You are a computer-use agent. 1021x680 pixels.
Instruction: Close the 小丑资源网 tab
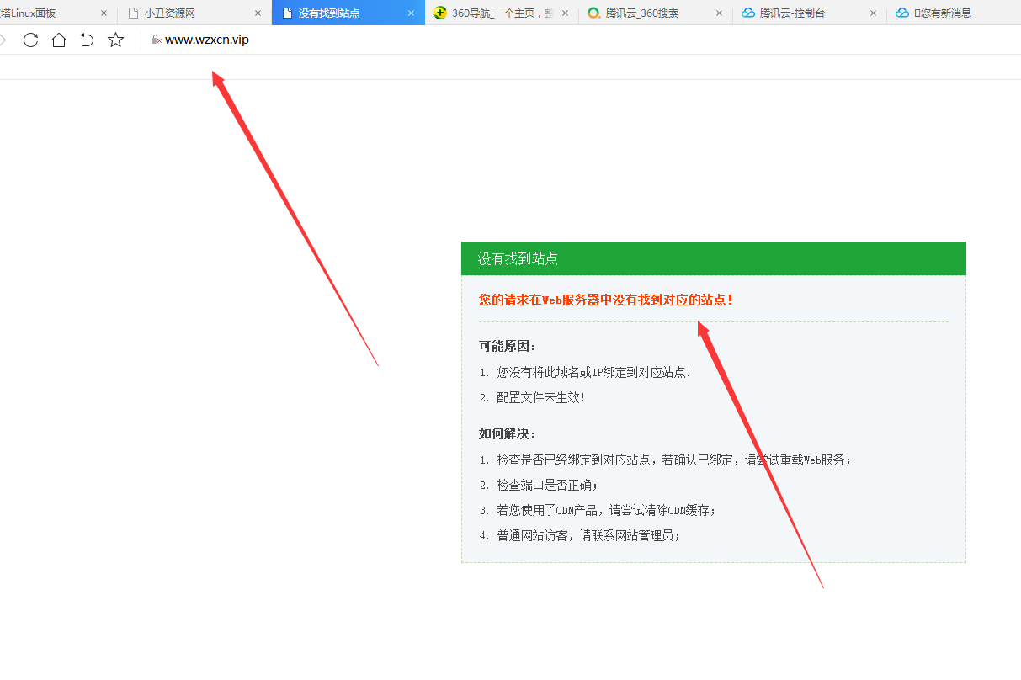click(258, 13)
